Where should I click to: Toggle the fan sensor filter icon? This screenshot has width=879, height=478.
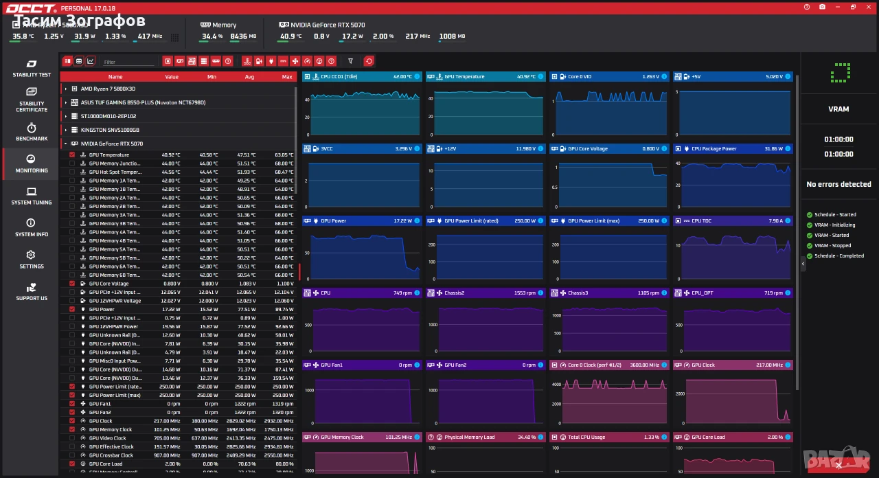click(295, 61)
